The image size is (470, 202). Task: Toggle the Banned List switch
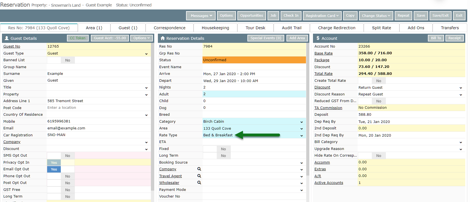point(61,60)
